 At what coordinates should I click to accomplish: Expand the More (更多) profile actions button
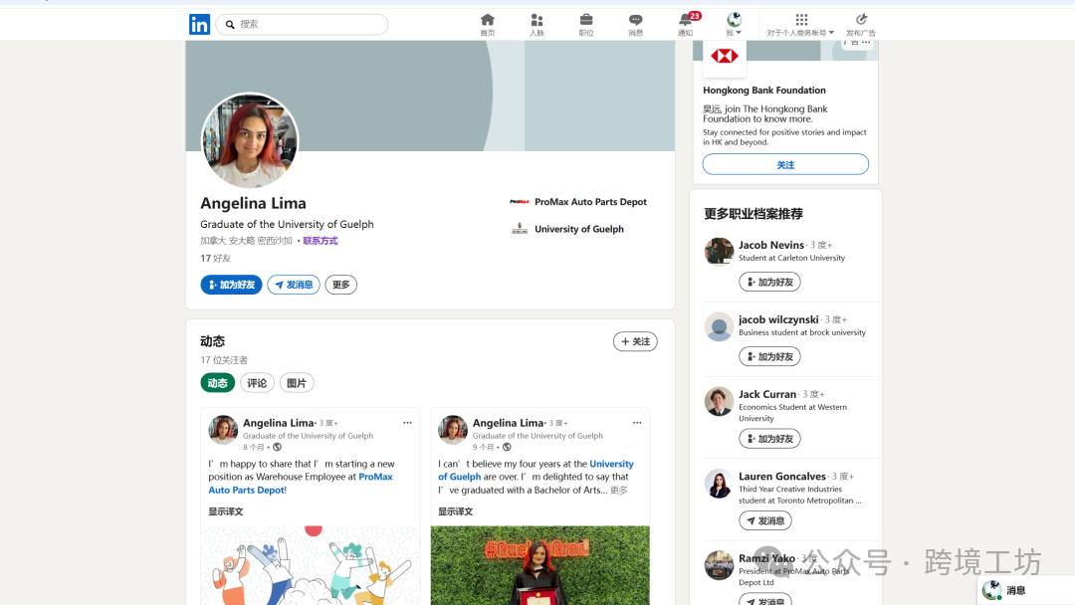click(x=340, y=285)
